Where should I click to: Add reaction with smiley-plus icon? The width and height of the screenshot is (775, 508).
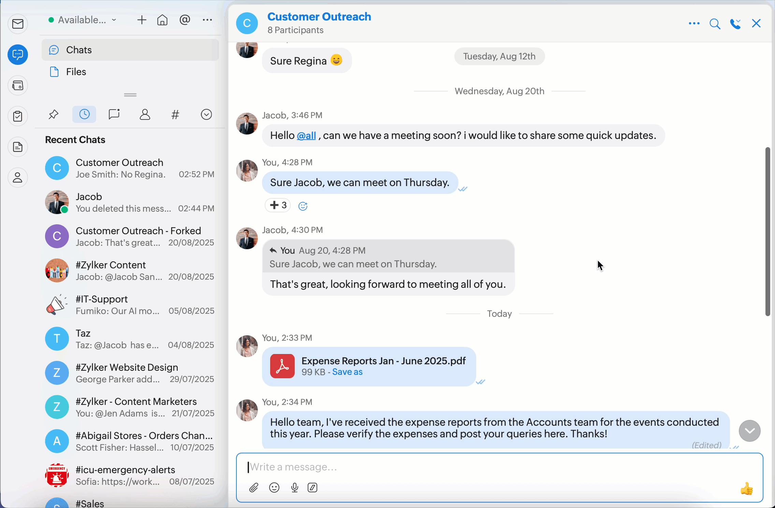click(x=303, y=206)
